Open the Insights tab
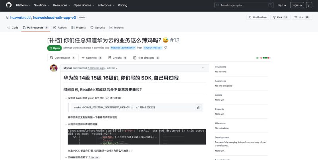The width and height of the screenshot is (318, 160). click(116, 27)
